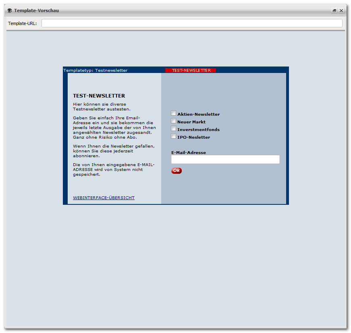Click into the E-Mail-Adresse text field
This screenshot has width=351, height=333.
click(x=225, y=160)
